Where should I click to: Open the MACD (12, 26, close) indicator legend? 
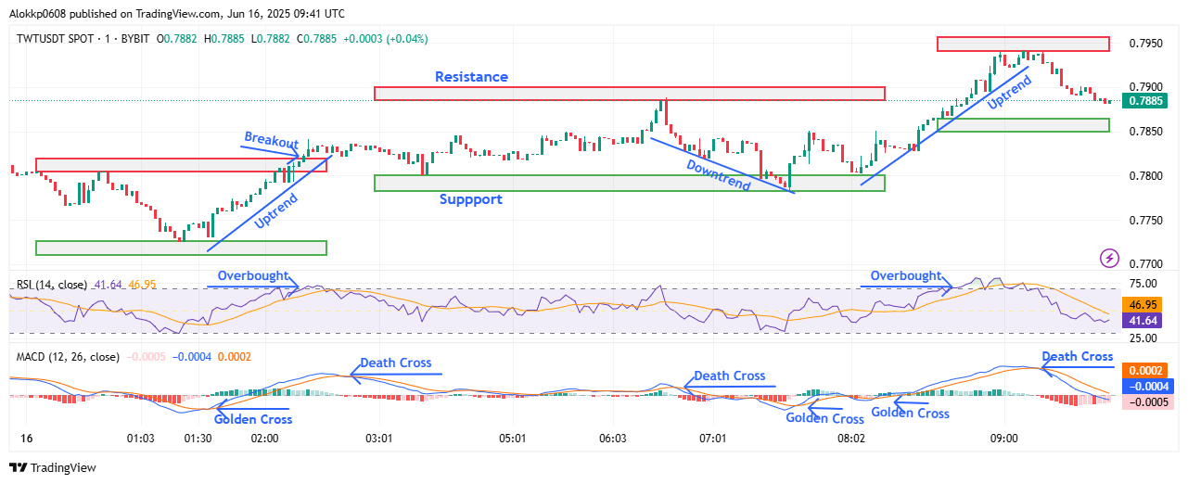tap(68, 357)
